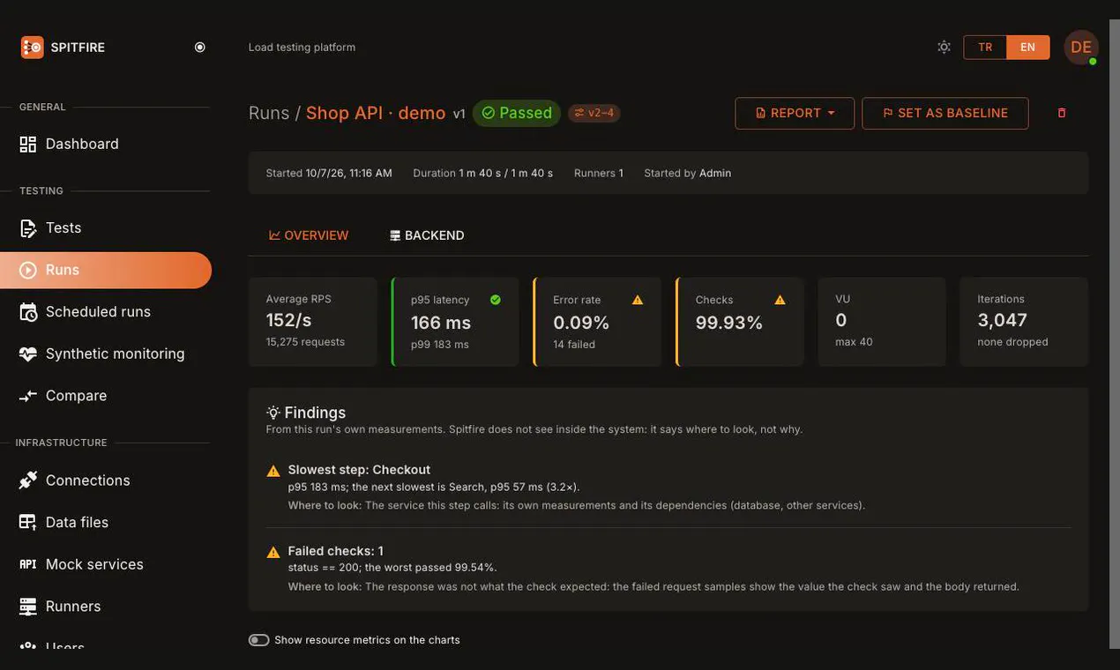Open Mock services in sidebar
This screenshot has width=1120, height=670.
click(x=106, y=564)
